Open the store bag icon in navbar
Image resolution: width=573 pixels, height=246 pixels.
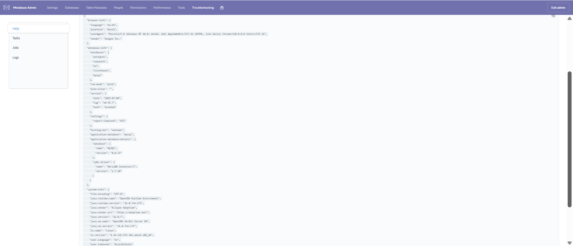[222, 8]
